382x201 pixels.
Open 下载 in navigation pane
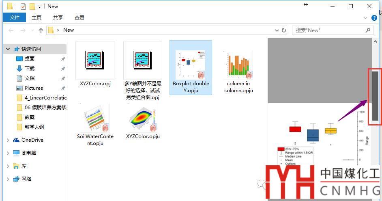click(30, 68)
